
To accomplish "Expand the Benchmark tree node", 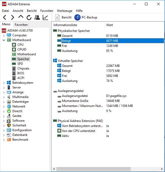I will (x=4, y=140).
